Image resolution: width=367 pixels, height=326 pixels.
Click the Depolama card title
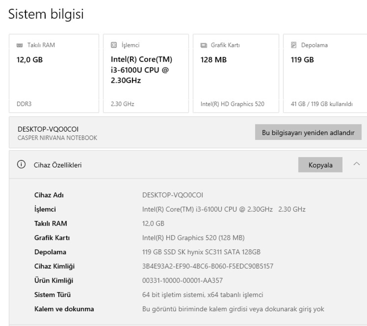click(x=314, y=45)
